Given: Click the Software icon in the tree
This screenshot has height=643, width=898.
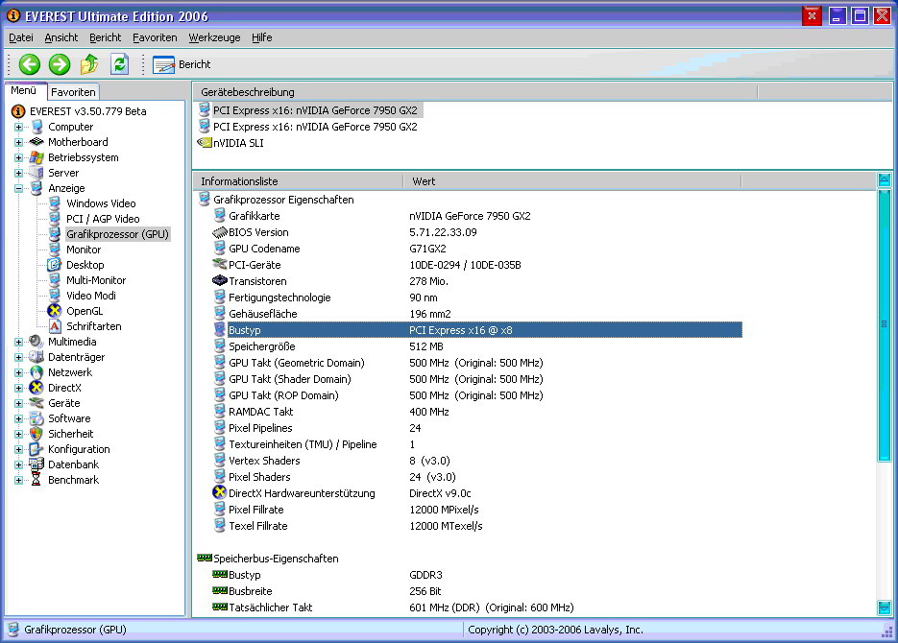Looking at the screenshot, I should pos(36,418).
